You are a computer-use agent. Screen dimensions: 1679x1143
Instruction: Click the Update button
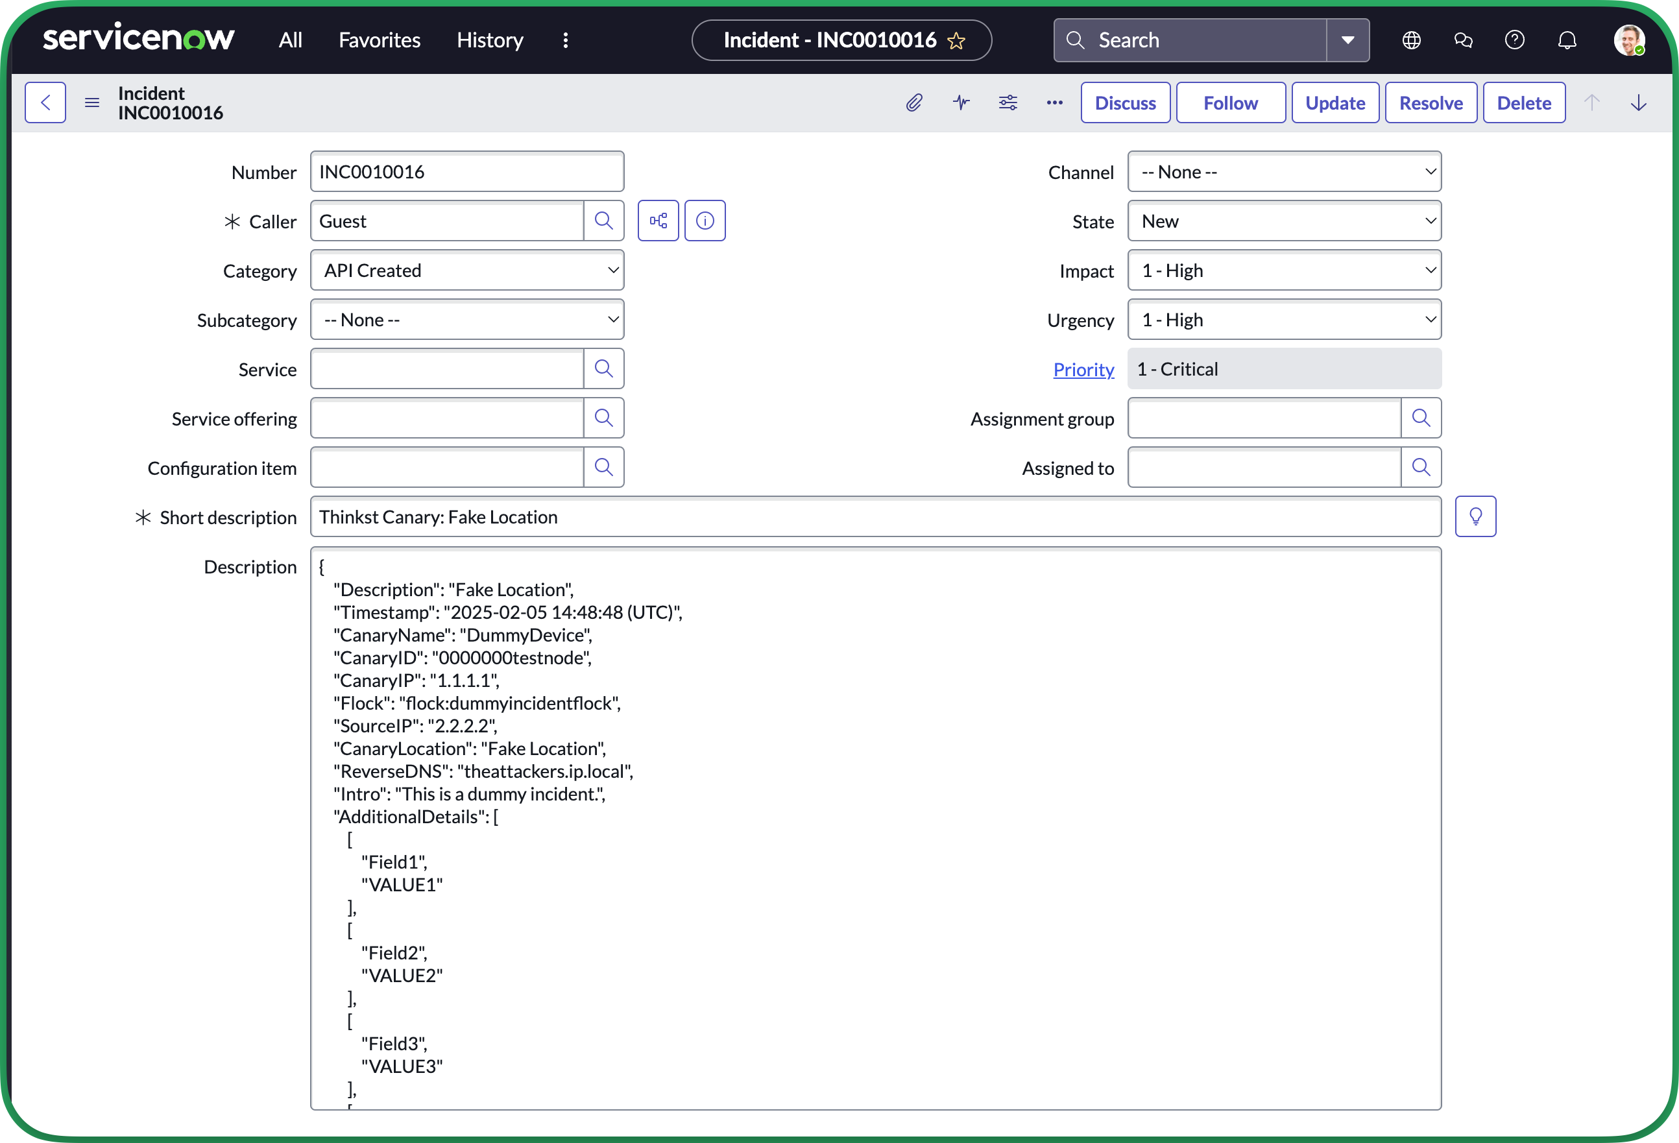click(x=1335, y=102)
